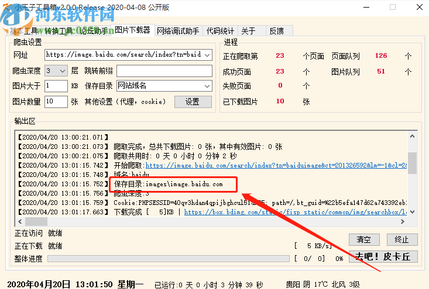
Task: Open the 网络调试助手 tab
Action: tap(178, 31)
